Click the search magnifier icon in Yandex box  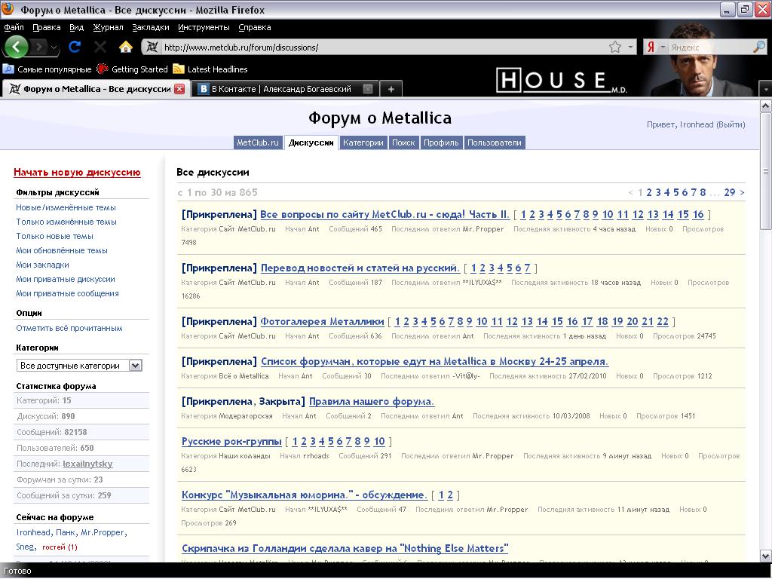(x=758, y=47)
